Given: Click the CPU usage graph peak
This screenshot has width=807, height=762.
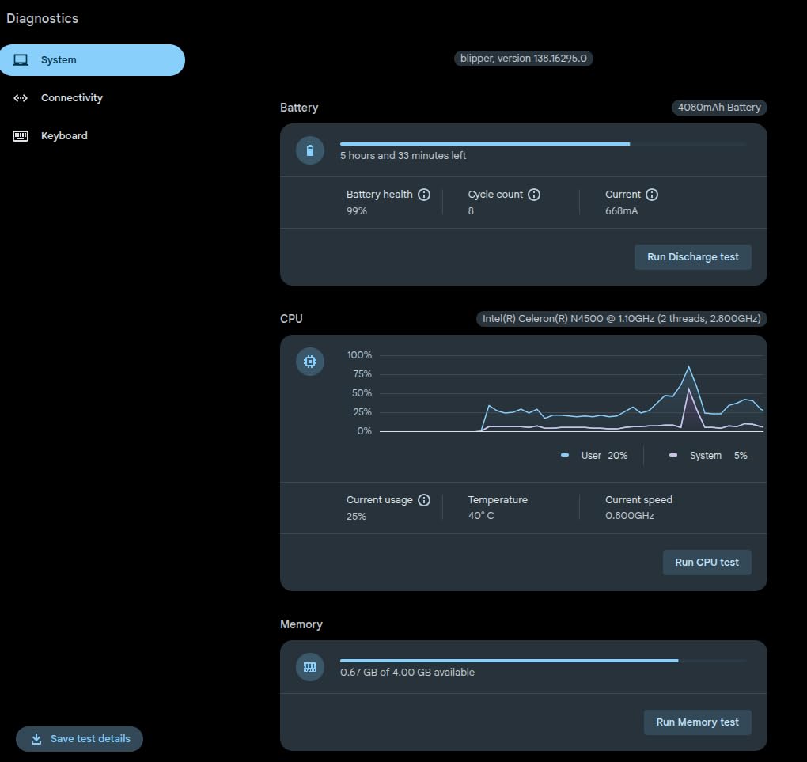Looking at the screenshot, I should click(x=689, y=367).
